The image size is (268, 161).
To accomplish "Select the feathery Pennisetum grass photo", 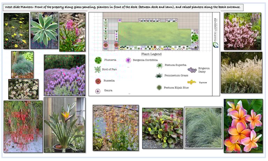I will [241, 73].
